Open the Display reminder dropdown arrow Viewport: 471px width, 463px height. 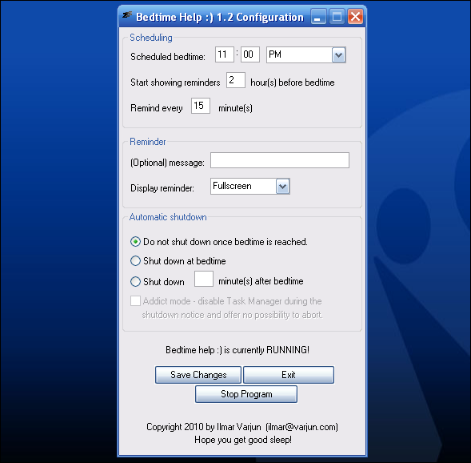(282, 187)
